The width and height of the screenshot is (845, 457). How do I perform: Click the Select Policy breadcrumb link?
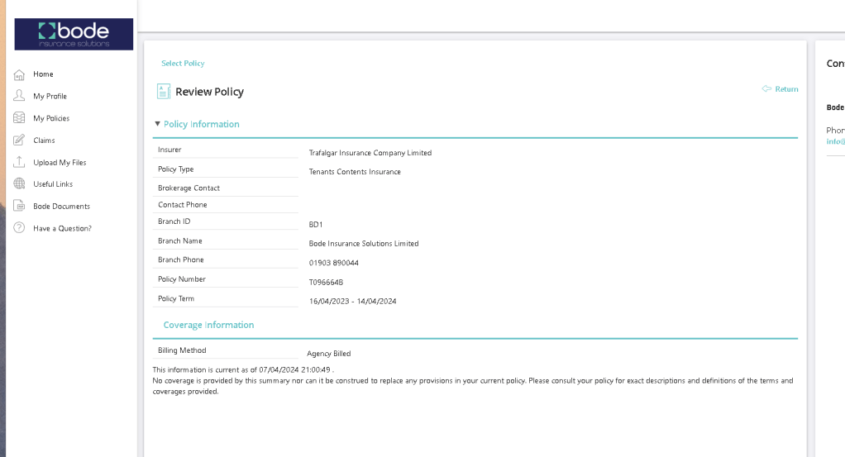pyautogui.click(x=183, y=63)
